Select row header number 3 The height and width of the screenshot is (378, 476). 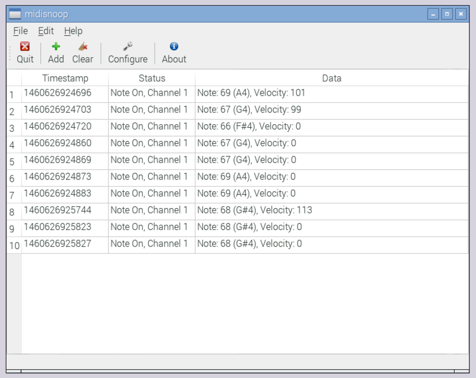coord(14,128)
